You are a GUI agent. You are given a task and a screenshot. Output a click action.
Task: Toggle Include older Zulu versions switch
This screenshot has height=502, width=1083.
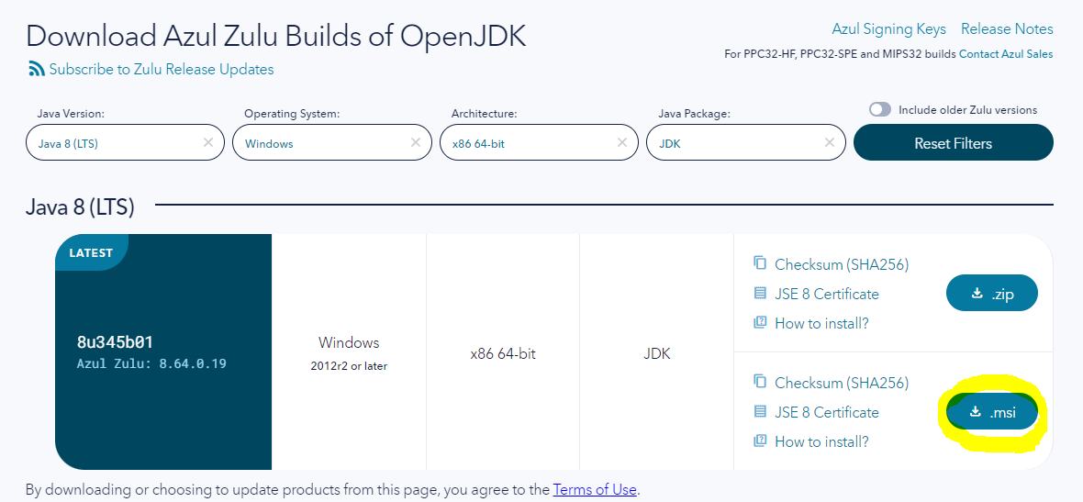click(880, 110)
